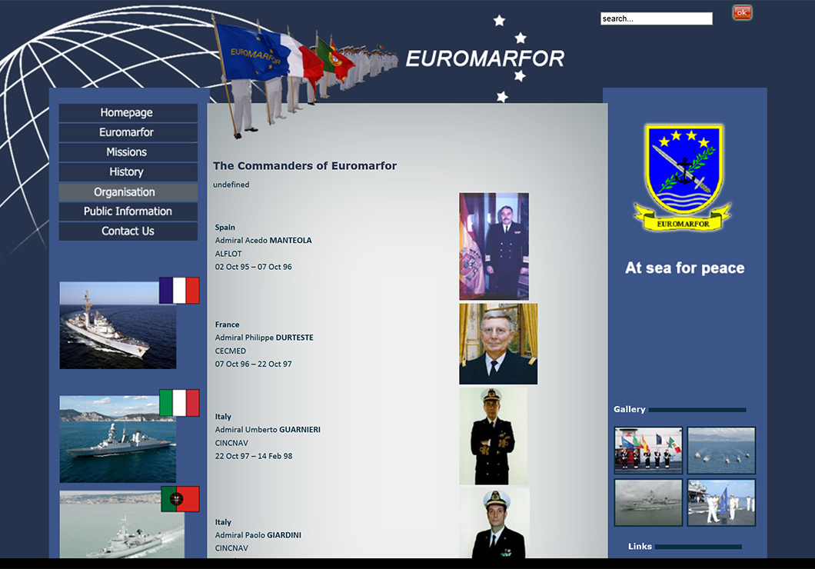Select the Organisation menu item

coord(128,191)
